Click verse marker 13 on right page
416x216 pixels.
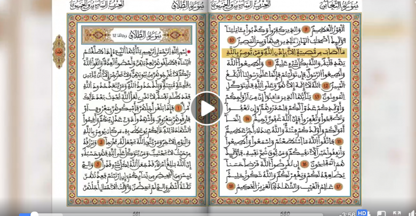click(x=317, y=97)
